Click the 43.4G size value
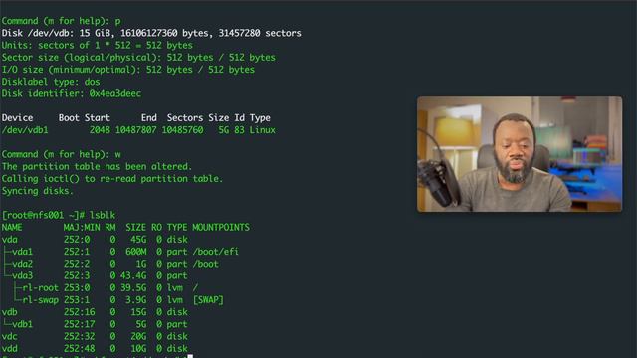This screenshot has width=637, height=358. [x=132, y=276]
